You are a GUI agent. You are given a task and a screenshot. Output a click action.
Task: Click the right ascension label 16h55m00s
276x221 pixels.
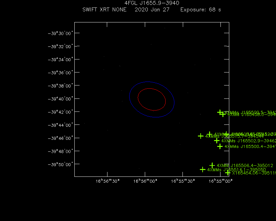(220, 181)
